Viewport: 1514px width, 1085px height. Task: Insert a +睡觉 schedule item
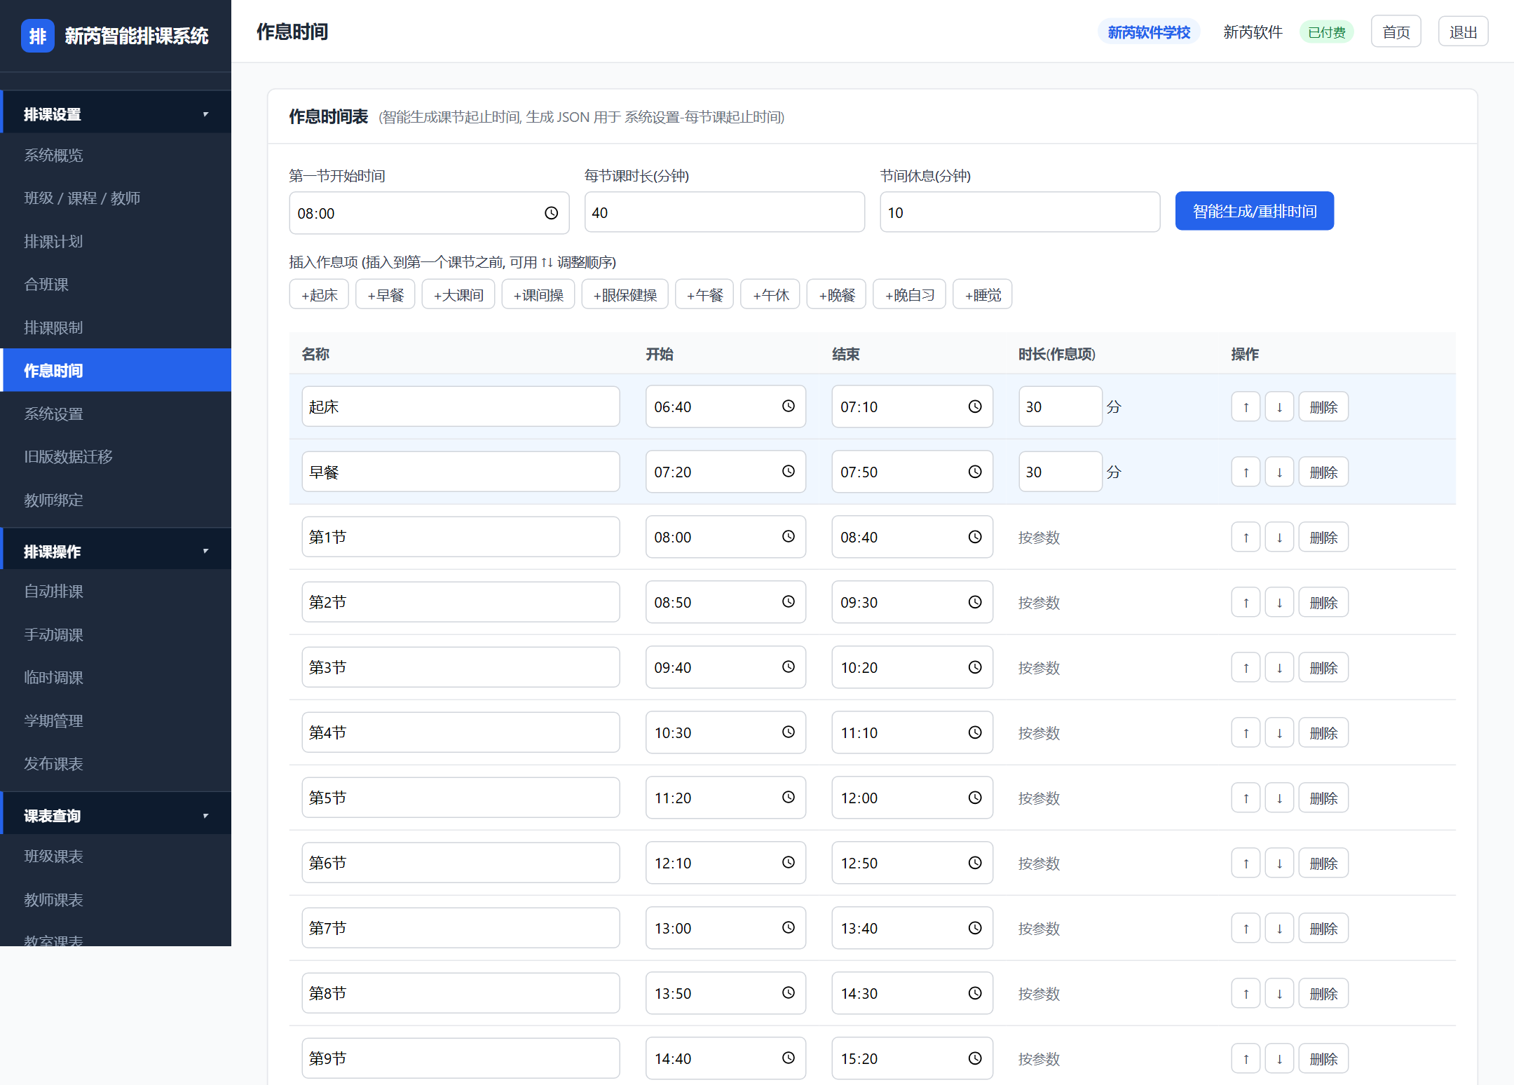click(x=982, y=294)
